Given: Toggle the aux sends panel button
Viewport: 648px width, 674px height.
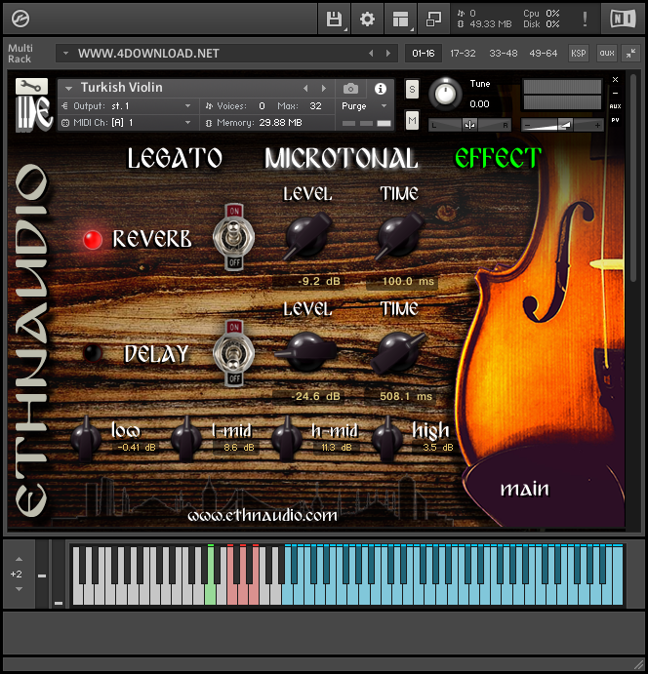Looking at the screenshot, I should point(607,54).
